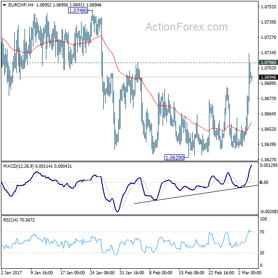This screenshot has height=278, width=278.
Task: Click the RSI 30 level label
Action: point(262,253)
